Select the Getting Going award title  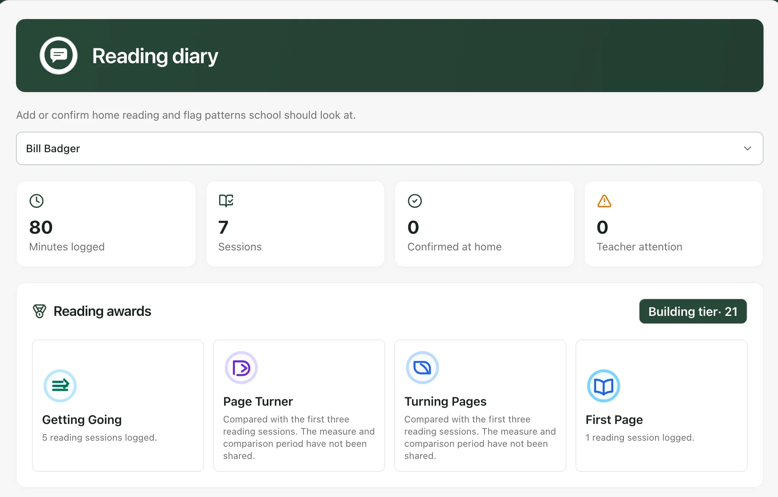(x=82, y=420)
